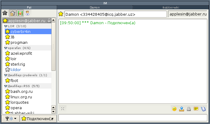Open the Psi main menu button
The image size is (210, 124).
[10, 118]
